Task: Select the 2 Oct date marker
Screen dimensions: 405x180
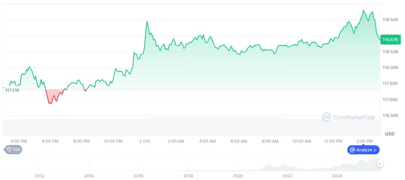Action: click(144, 141)
